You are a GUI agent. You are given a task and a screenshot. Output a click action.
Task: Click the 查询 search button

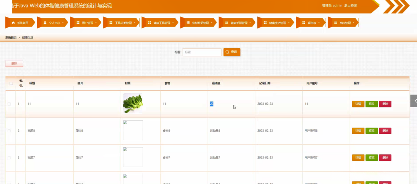point(232,52)
